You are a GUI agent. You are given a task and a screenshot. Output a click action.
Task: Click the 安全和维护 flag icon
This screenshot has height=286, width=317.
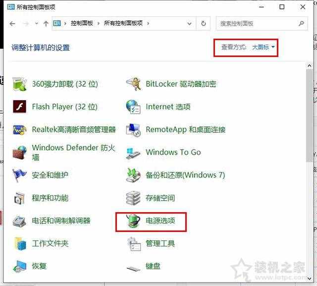(x=20, y=175)
